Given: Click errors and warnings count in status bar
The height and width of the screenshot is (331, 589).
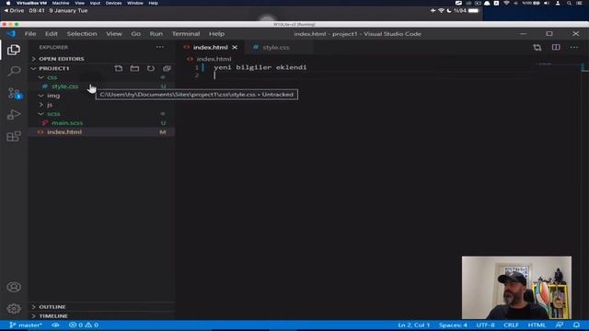Looking at the screenshot, I should click(x=84, y=325).
